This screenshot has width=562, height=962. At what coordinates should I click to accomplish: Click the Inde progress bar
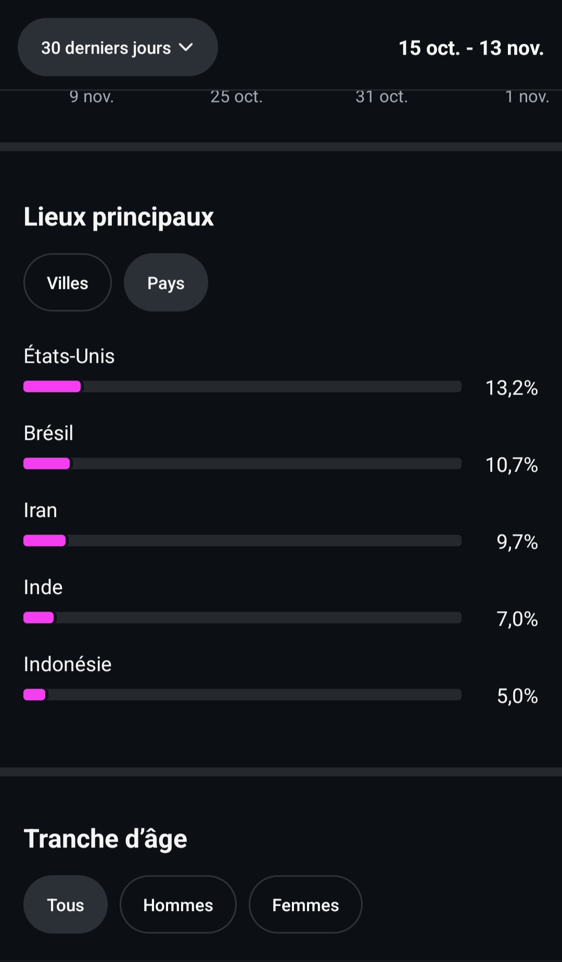[x=242, y=617]
